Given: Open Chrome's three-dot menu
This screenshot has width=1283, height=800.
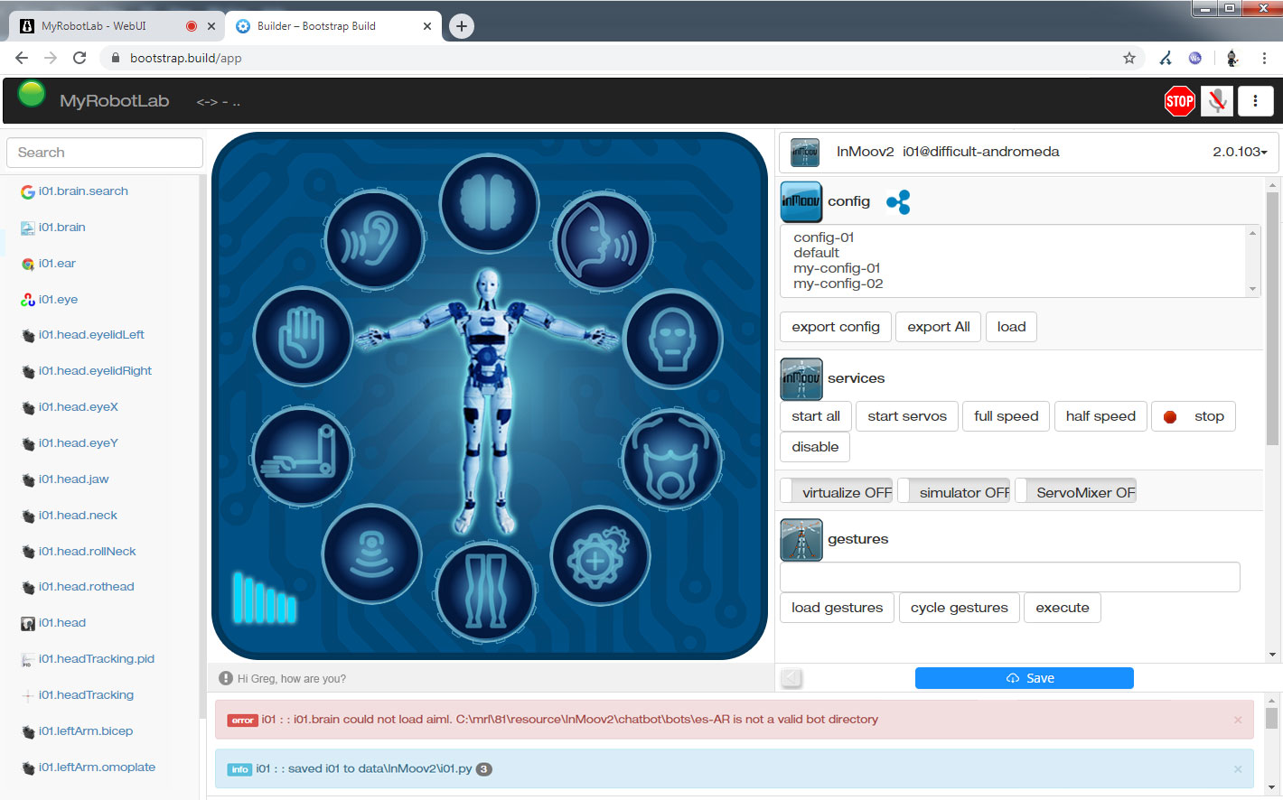Looking at the screenshot, I should pos(1264,58).
